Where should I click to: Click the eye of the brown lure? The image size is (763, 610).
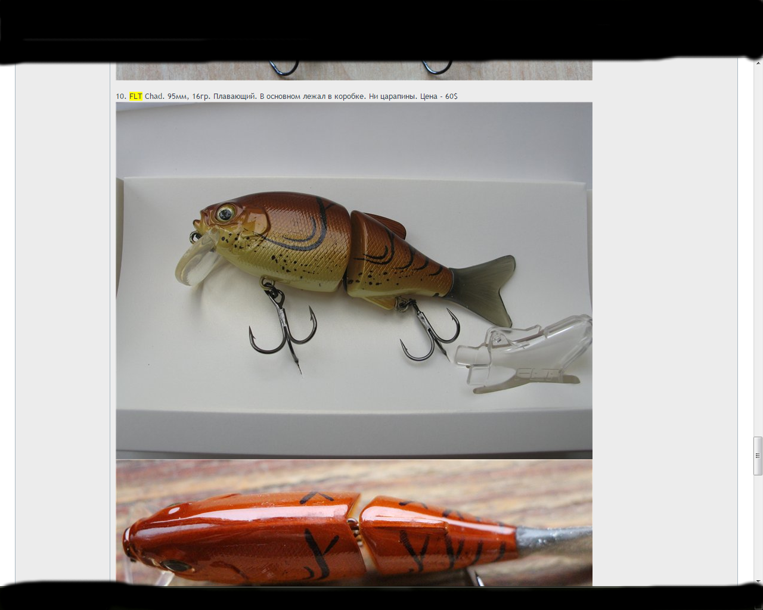tap(225, 213)
